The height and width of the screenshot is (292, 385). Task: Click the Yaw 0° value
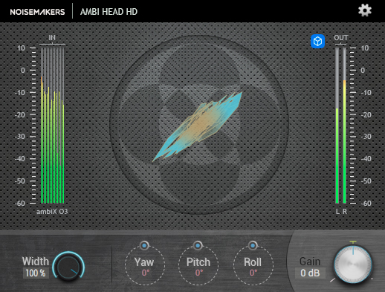(146, 273)
